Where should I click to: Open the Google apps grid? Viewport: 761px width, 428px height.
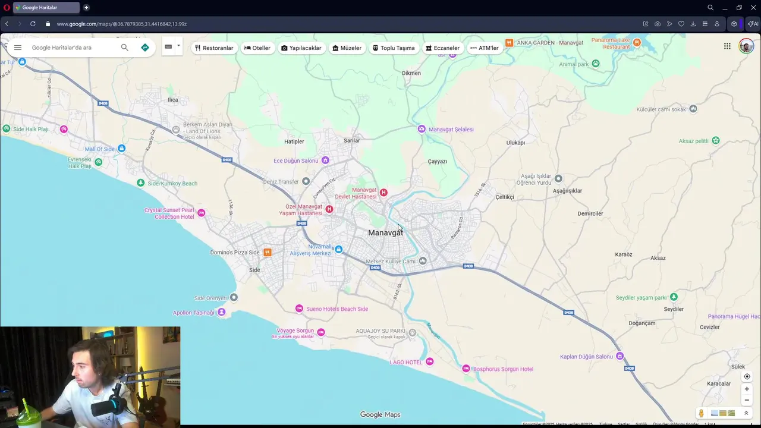click(x=727, y=46)
